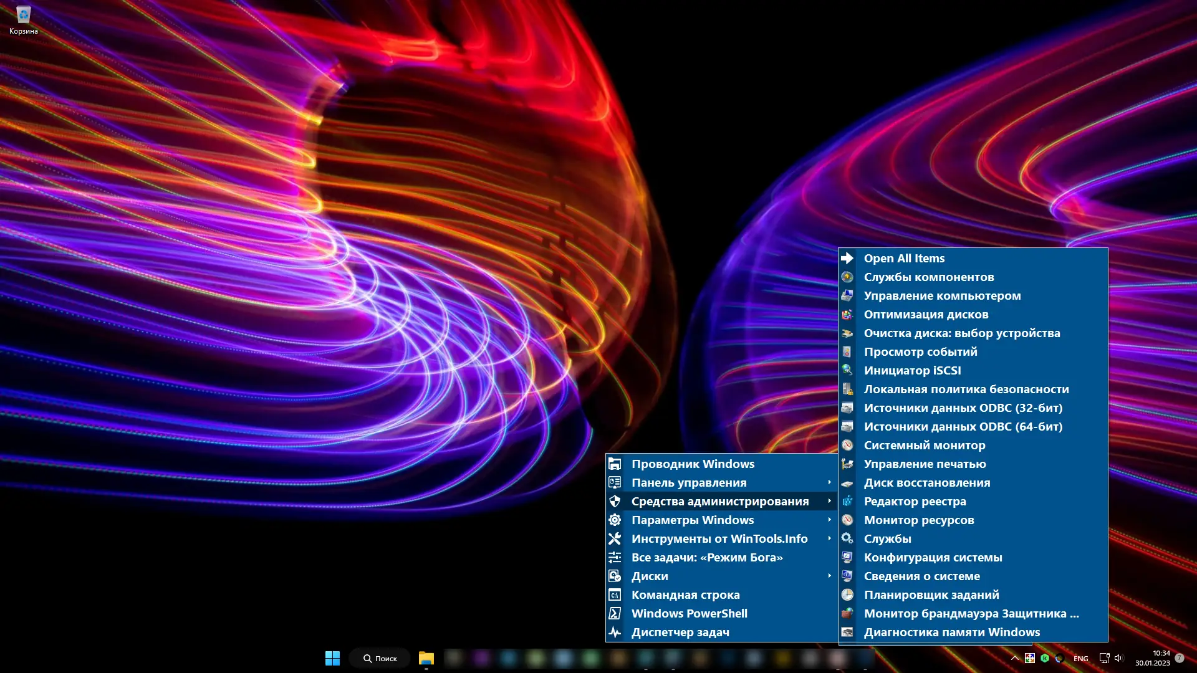Expand the Windows Settings submenu arrow
Viewport: 1197px width, 673px height.
[x=829, y=520]
